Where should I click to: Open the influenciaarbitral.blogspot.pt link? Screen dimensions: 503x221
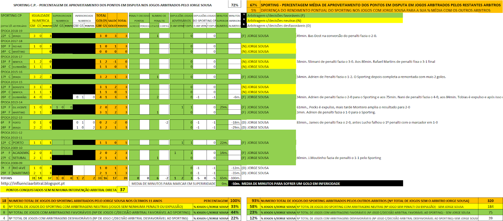pos(33,183)
